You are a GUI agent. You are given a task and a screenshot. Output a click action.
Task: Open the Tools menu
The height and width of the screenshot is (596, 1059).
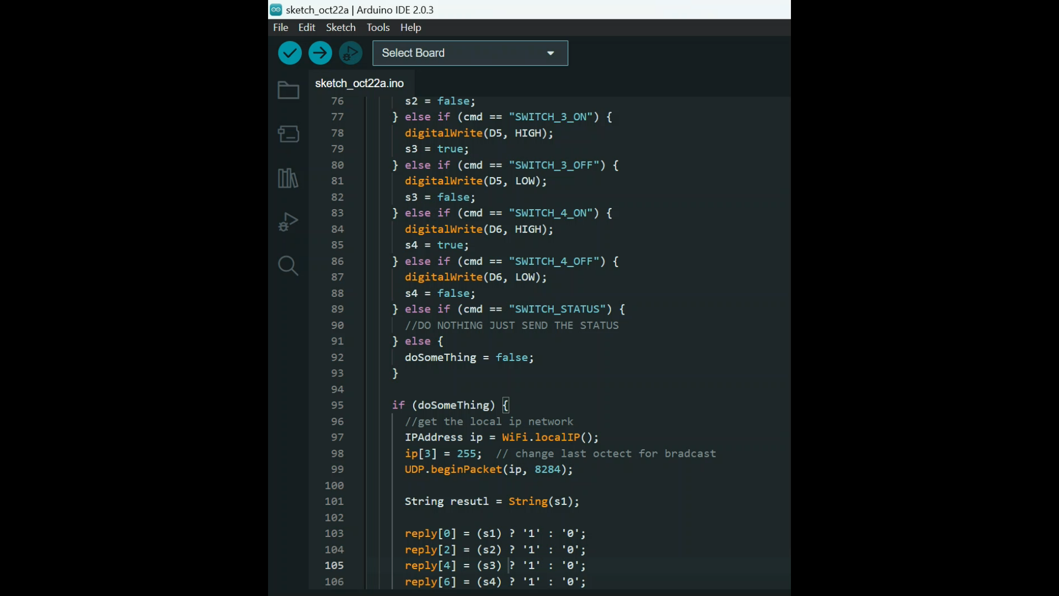(x=377, y=27)
